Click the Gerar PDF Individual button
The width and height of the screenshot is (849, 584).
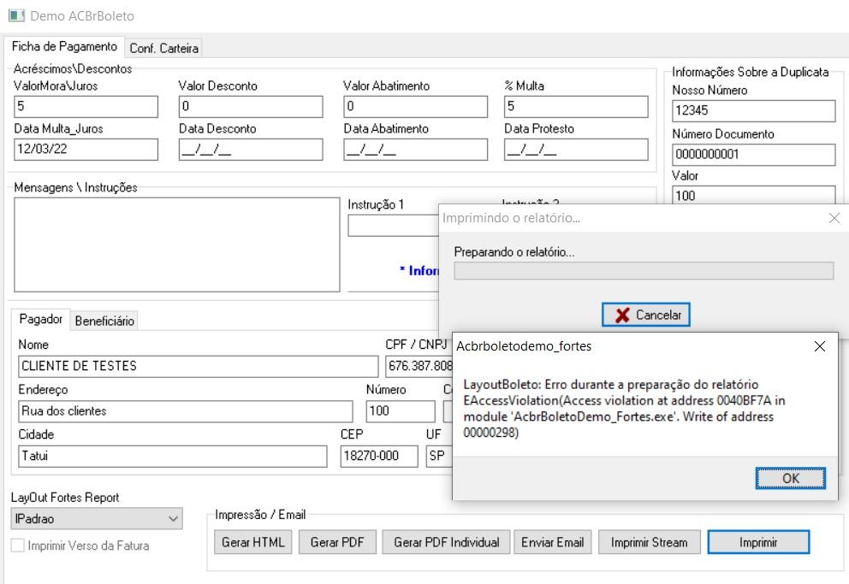coord(446,542)
